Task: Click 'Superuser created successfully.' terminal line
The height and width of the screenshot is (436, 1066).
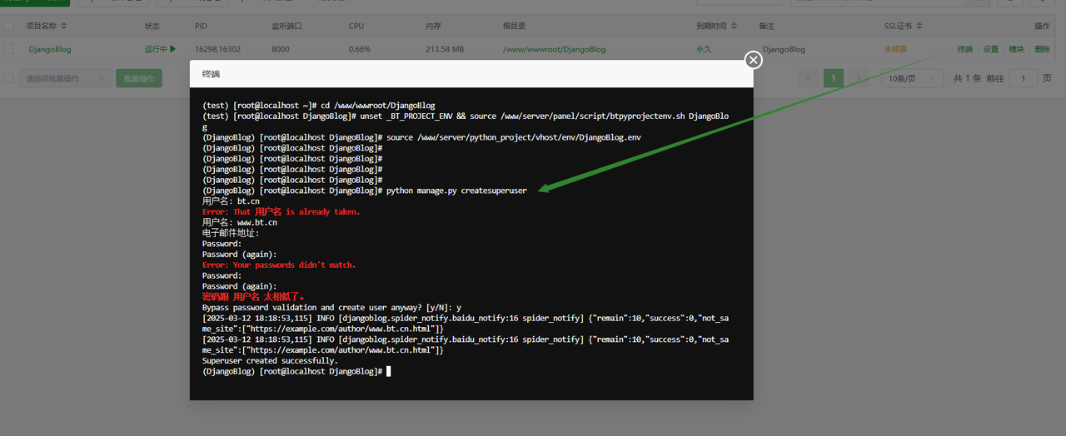Action: (x=270, y=360)
